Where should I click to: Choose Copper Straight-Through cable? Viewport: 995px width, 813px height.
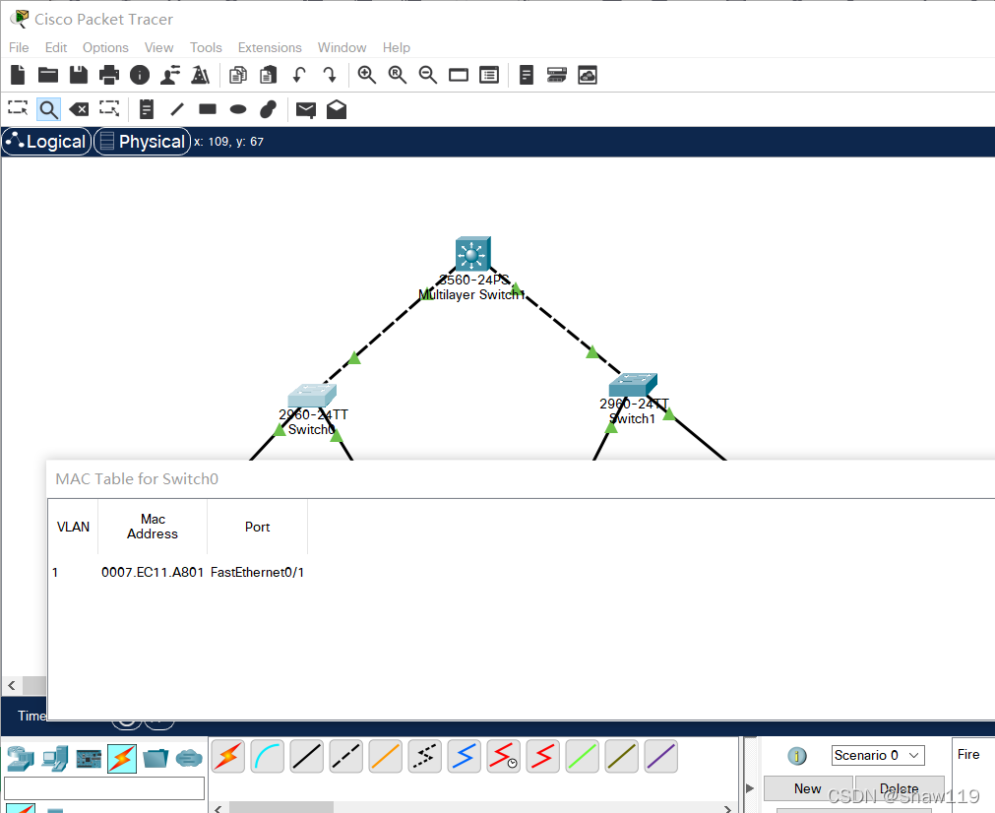(306, 757)
